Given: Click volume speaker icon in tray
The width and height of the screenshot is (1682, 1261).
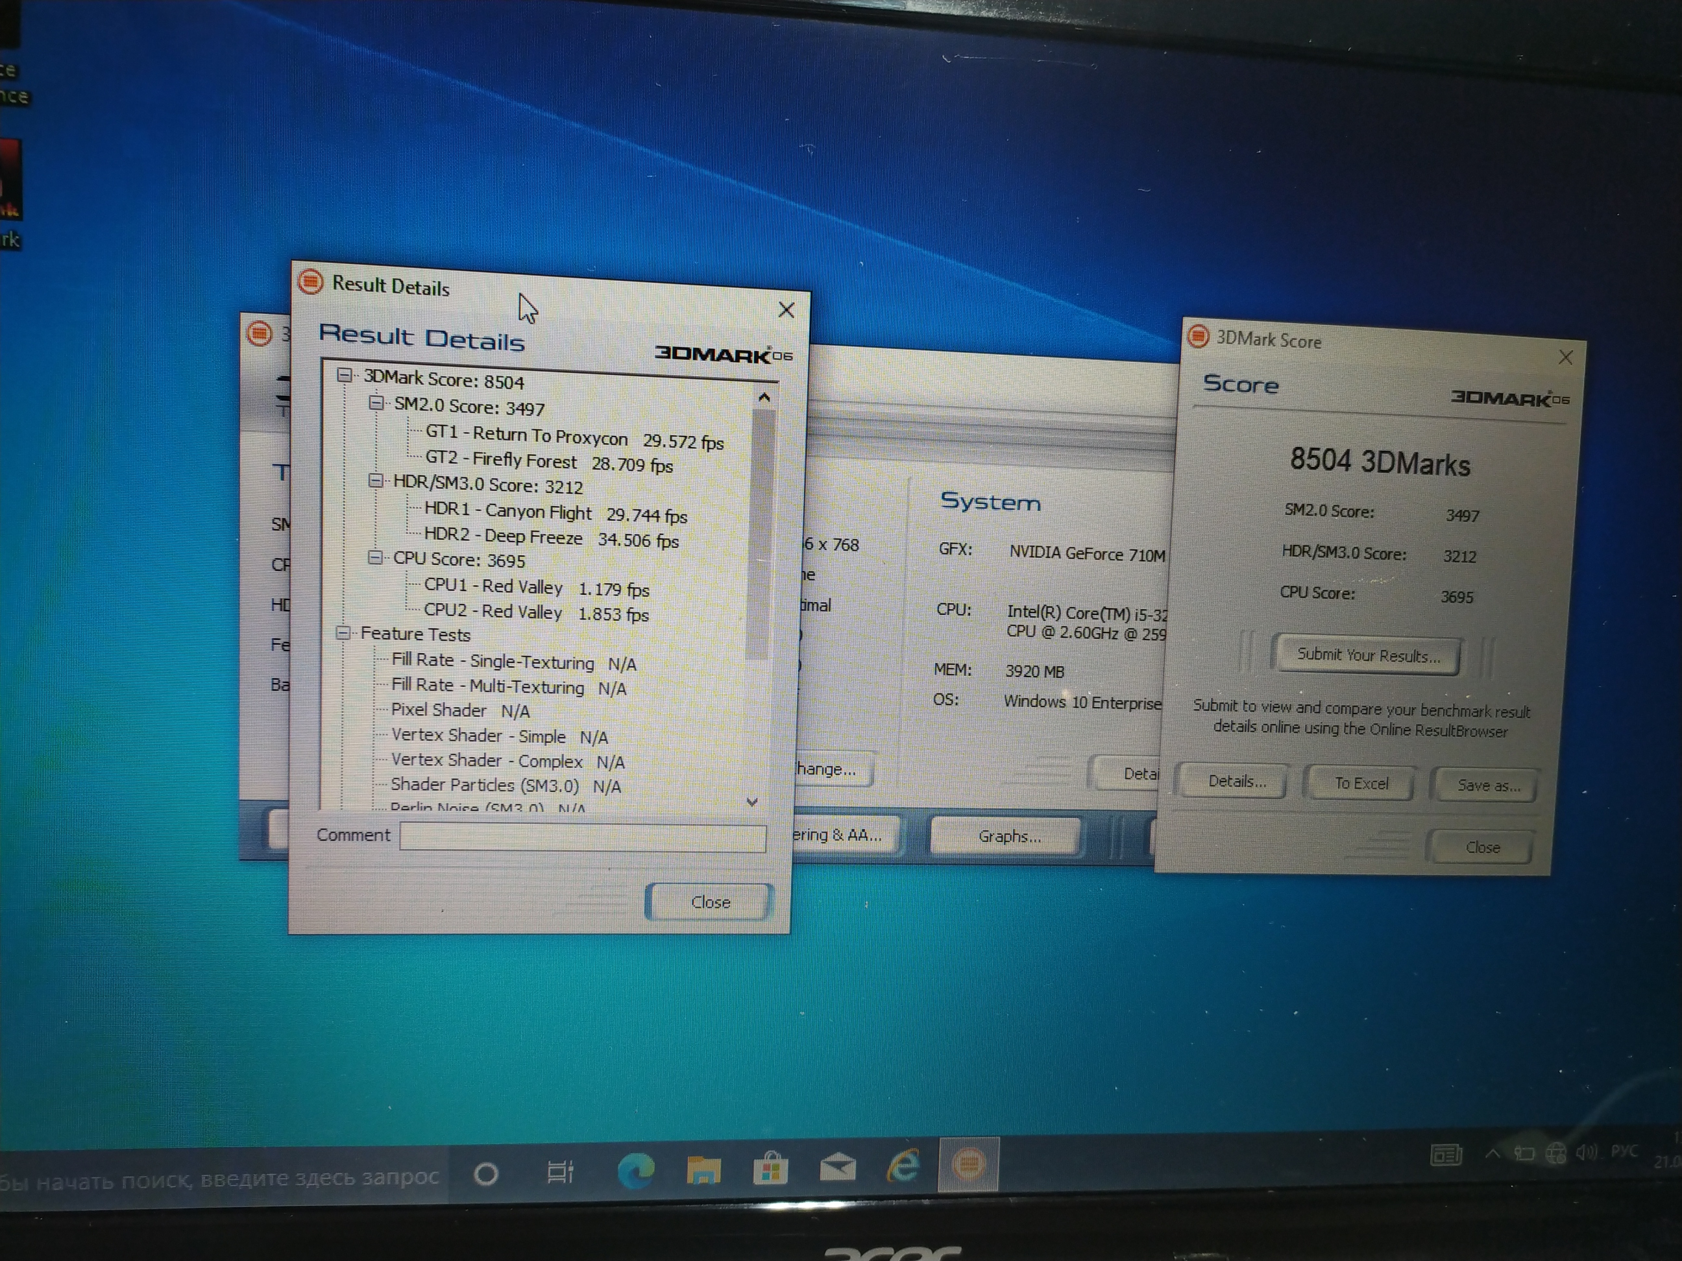Looking at the screenshot, I should pyautogui.click(x=1586, y=1152).
